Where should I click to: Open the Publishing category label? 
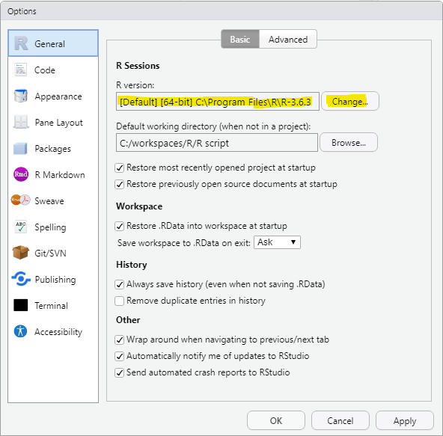[55, 280]
